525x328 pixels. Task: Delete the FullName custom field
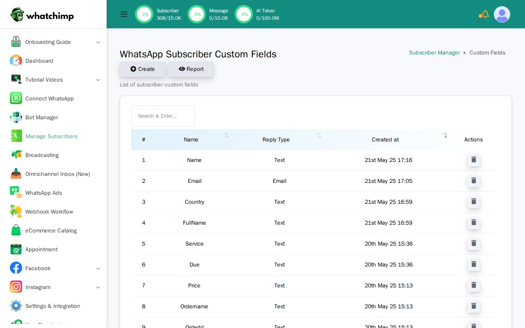474,223
